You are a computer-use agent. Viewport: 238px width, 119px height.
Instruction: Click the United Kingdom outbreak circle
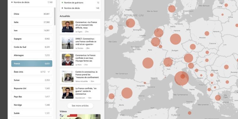130,23
